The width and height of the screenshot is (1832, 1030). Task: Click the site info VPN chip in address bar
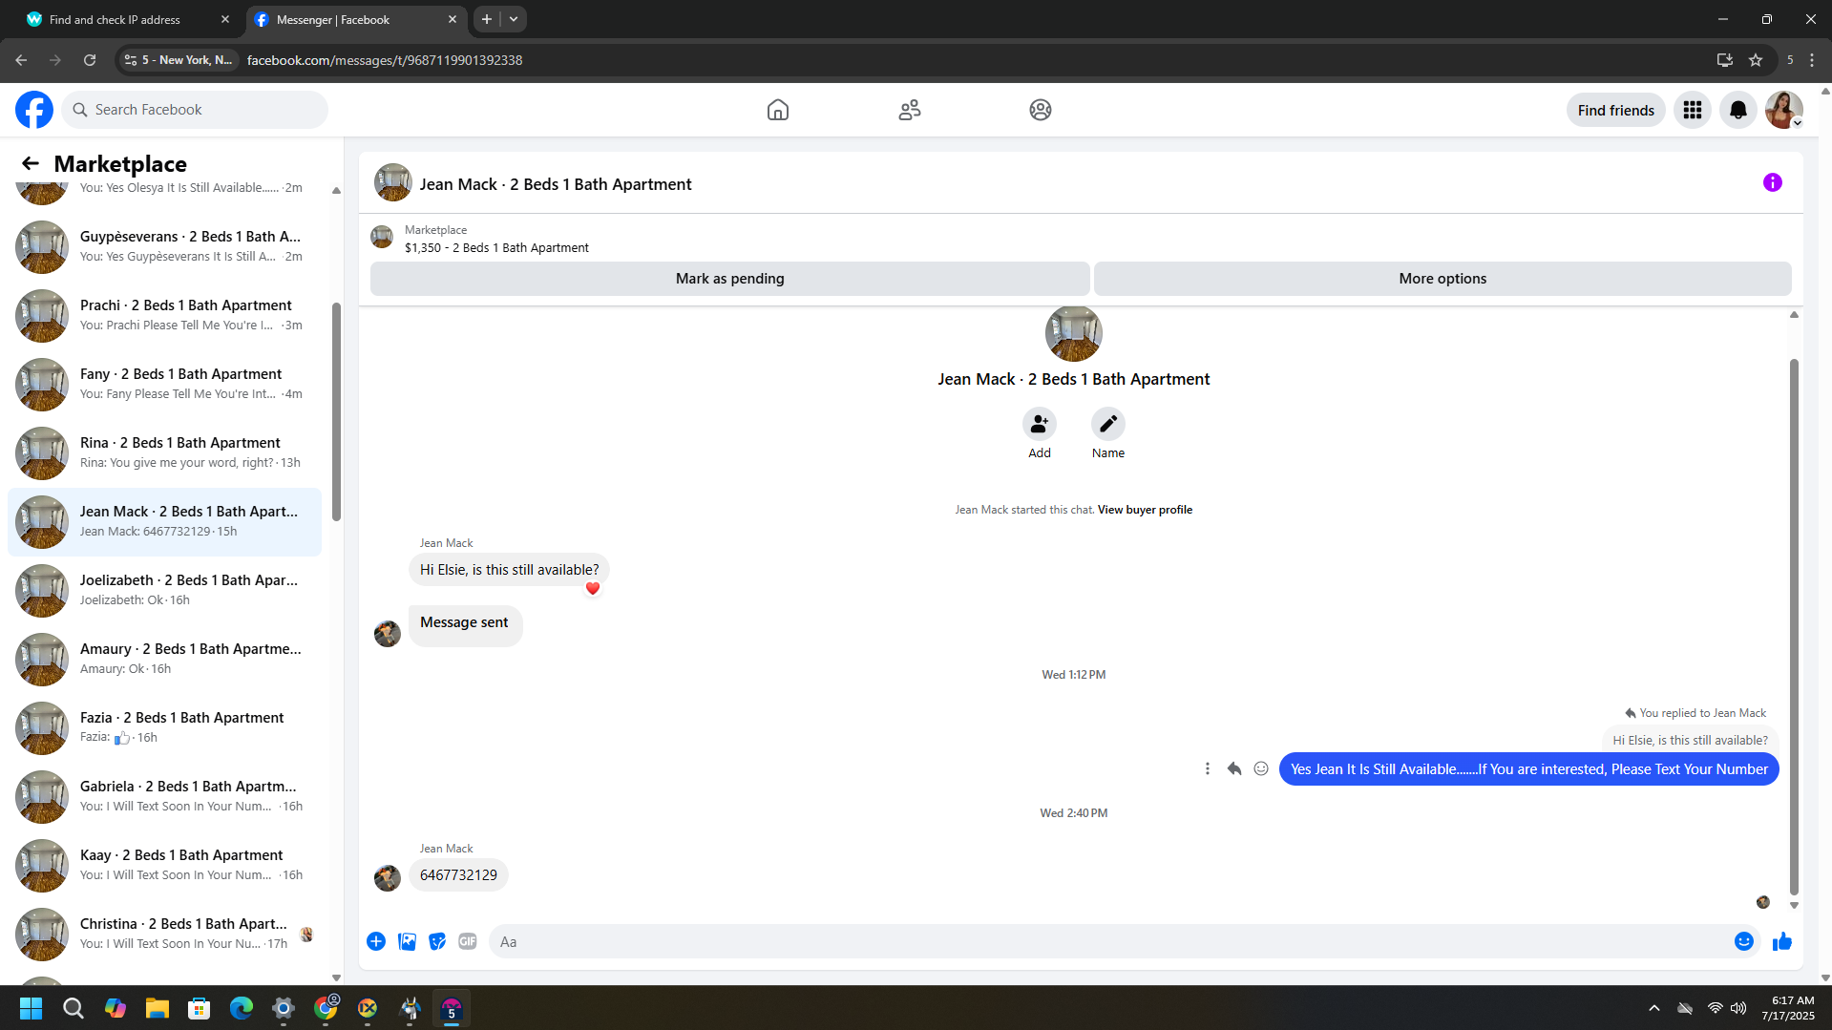178,60
